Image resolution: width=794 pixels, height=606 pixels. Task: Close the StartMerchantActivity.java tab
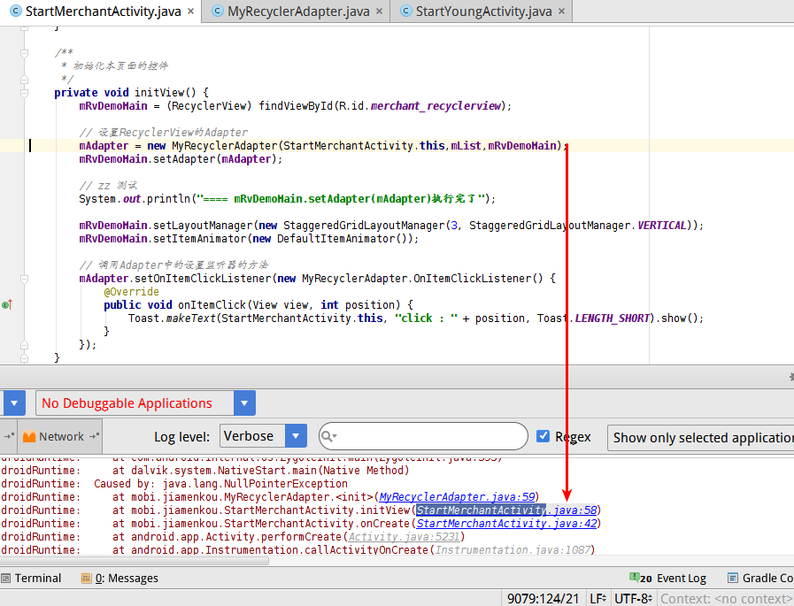(x=190, y=12)
